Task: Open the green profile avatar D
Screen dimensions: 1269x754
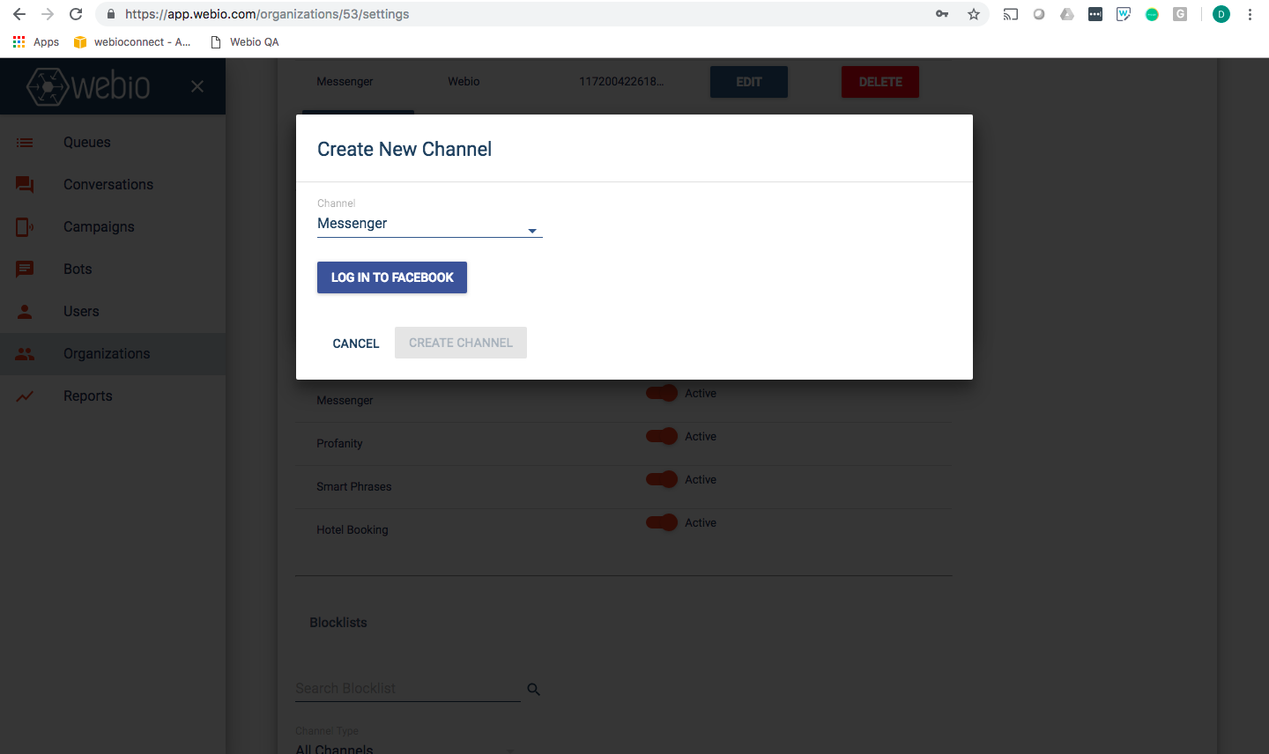Action: [1221, 14]
